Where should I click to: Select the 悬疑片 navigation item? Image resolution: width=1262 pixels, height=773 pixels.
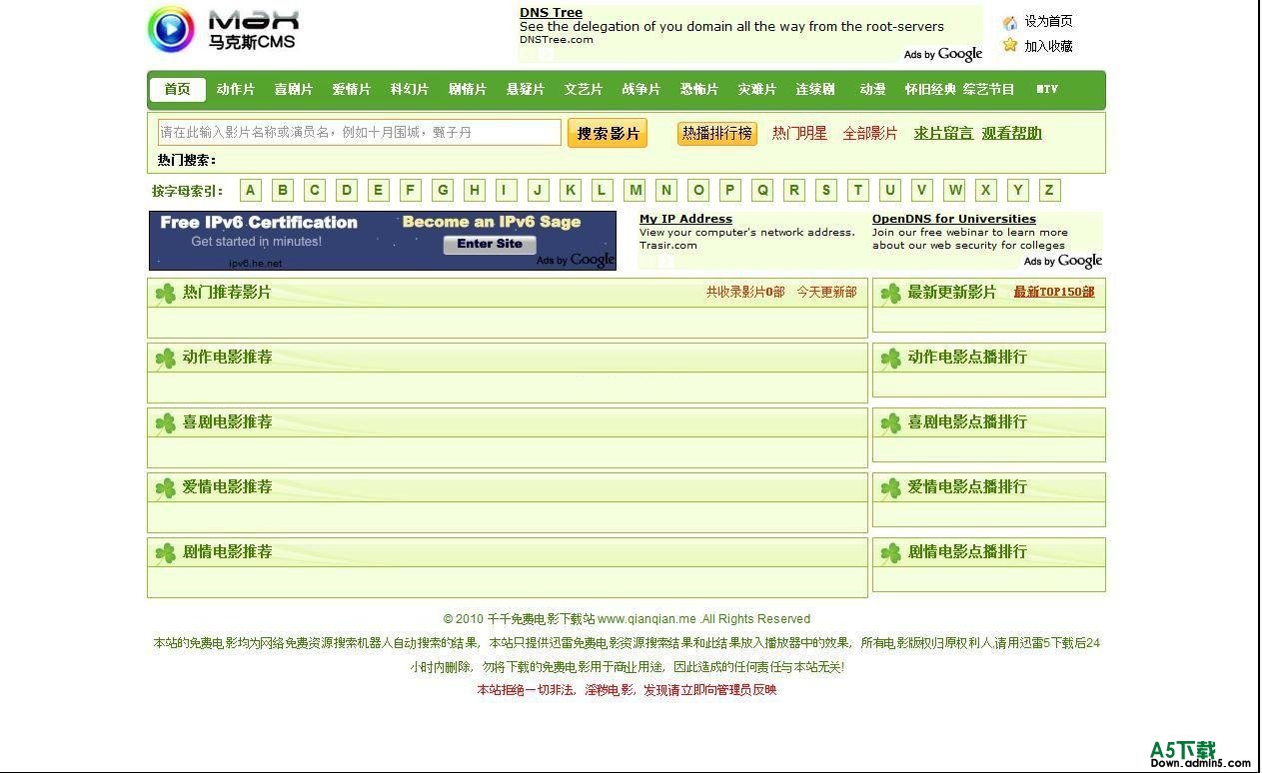coord(526,90)
